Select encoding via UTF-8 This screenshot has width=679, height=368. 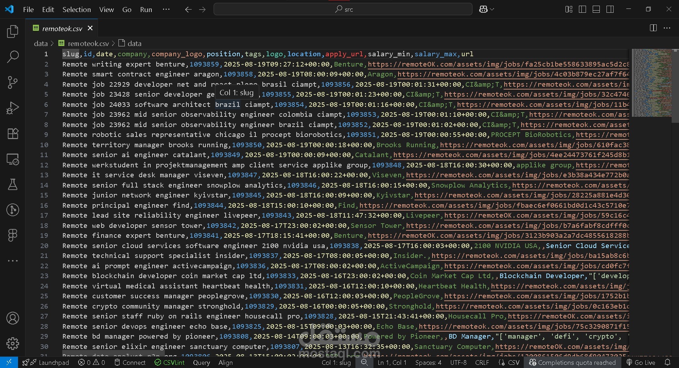[x=458, y=362]
